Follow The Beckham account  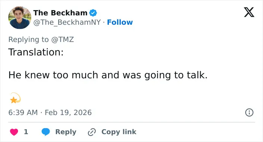click(x=120, y=22)
